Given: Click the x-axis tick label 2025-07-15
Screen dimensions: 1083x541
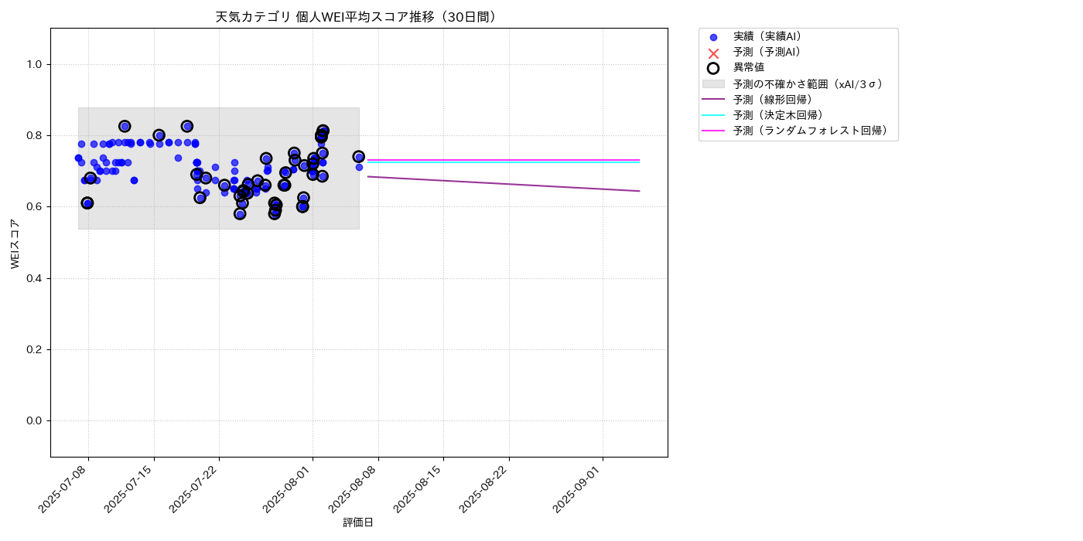Looking at the screenshot, I should 131,489.
